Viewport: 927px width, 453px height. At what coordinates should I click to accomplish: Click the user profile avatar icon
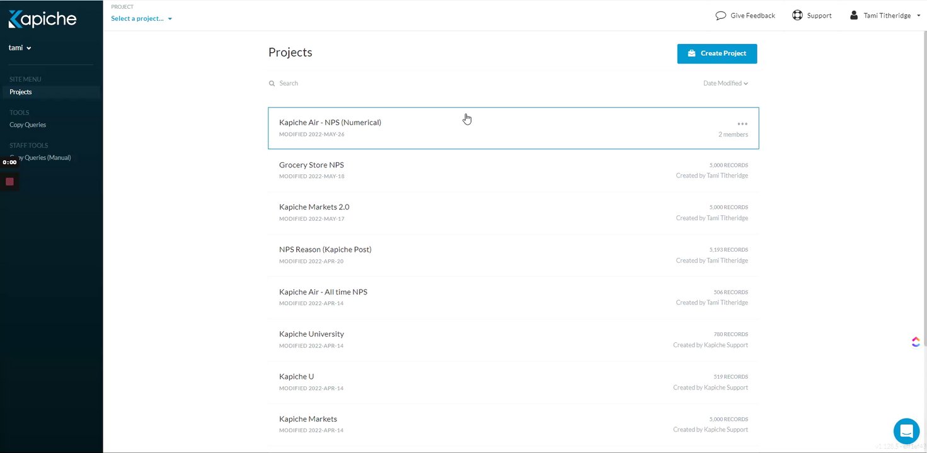(x=854, y=15)
